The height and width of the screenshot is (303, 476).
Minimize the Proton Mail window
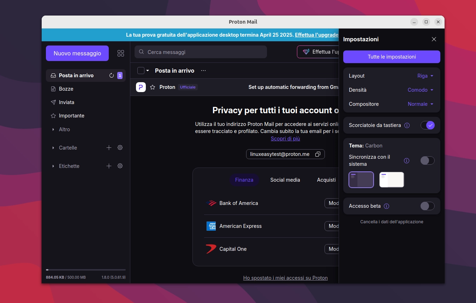click(x=414, y=22)
